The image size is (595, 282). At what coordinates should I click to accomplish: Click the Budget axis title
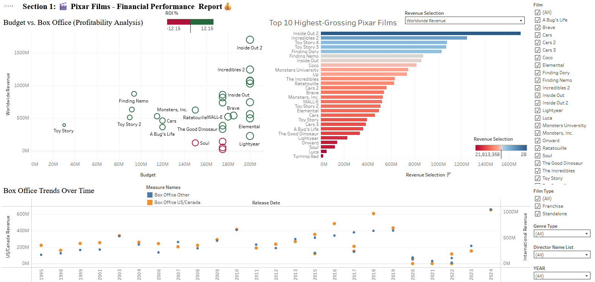coord(148,175)
